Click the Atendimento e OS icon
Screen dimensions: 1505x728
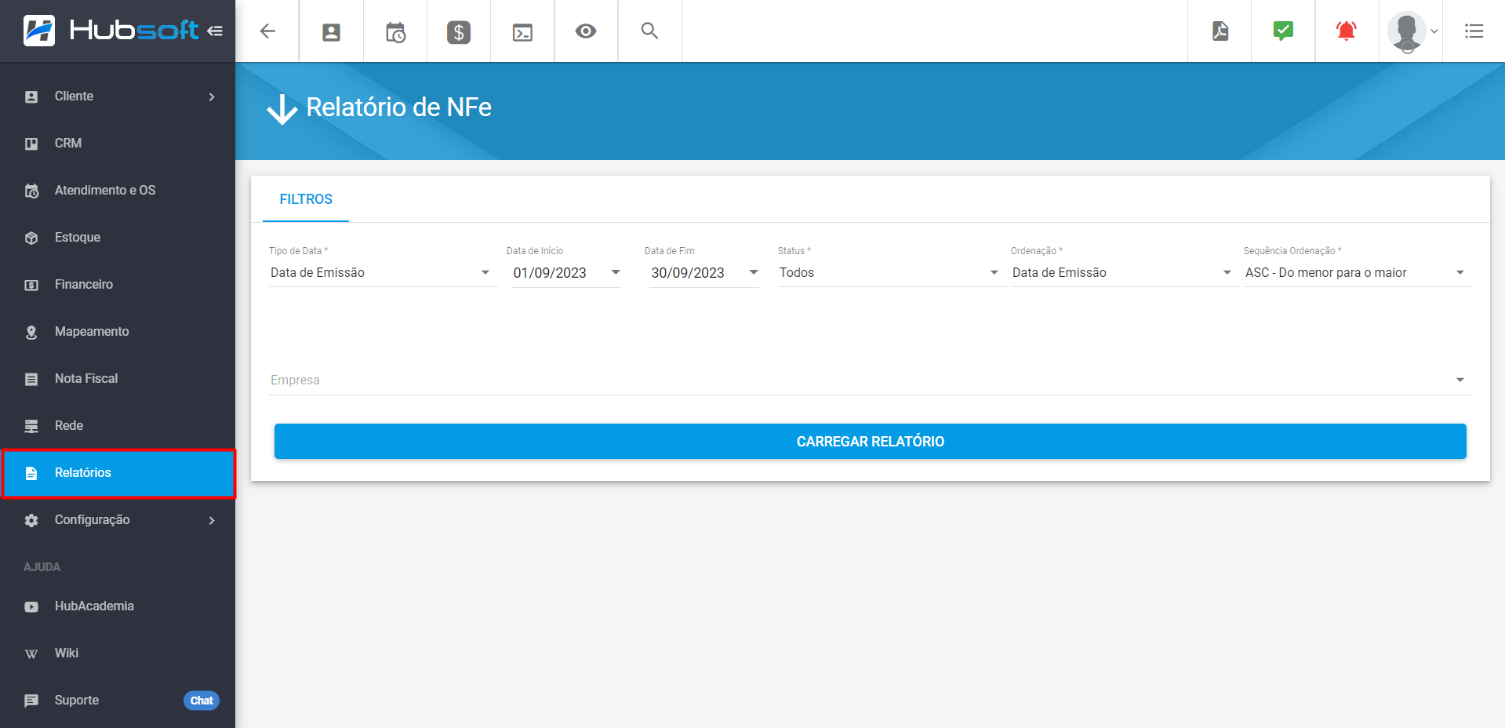click(31, 191)
